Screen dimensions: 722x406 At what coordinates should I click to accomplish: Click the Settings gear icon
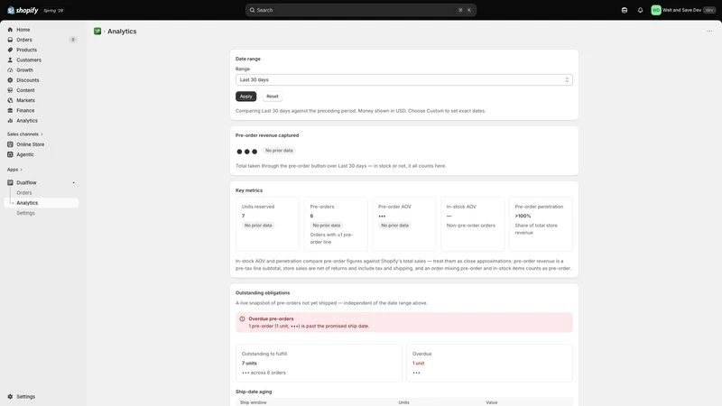(x=10, y=396)
